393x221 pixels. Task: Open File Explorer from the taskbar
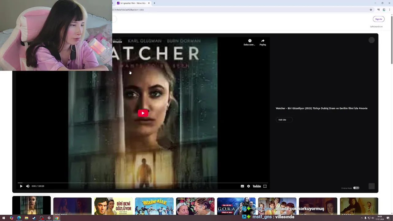(x=26, y=218)
